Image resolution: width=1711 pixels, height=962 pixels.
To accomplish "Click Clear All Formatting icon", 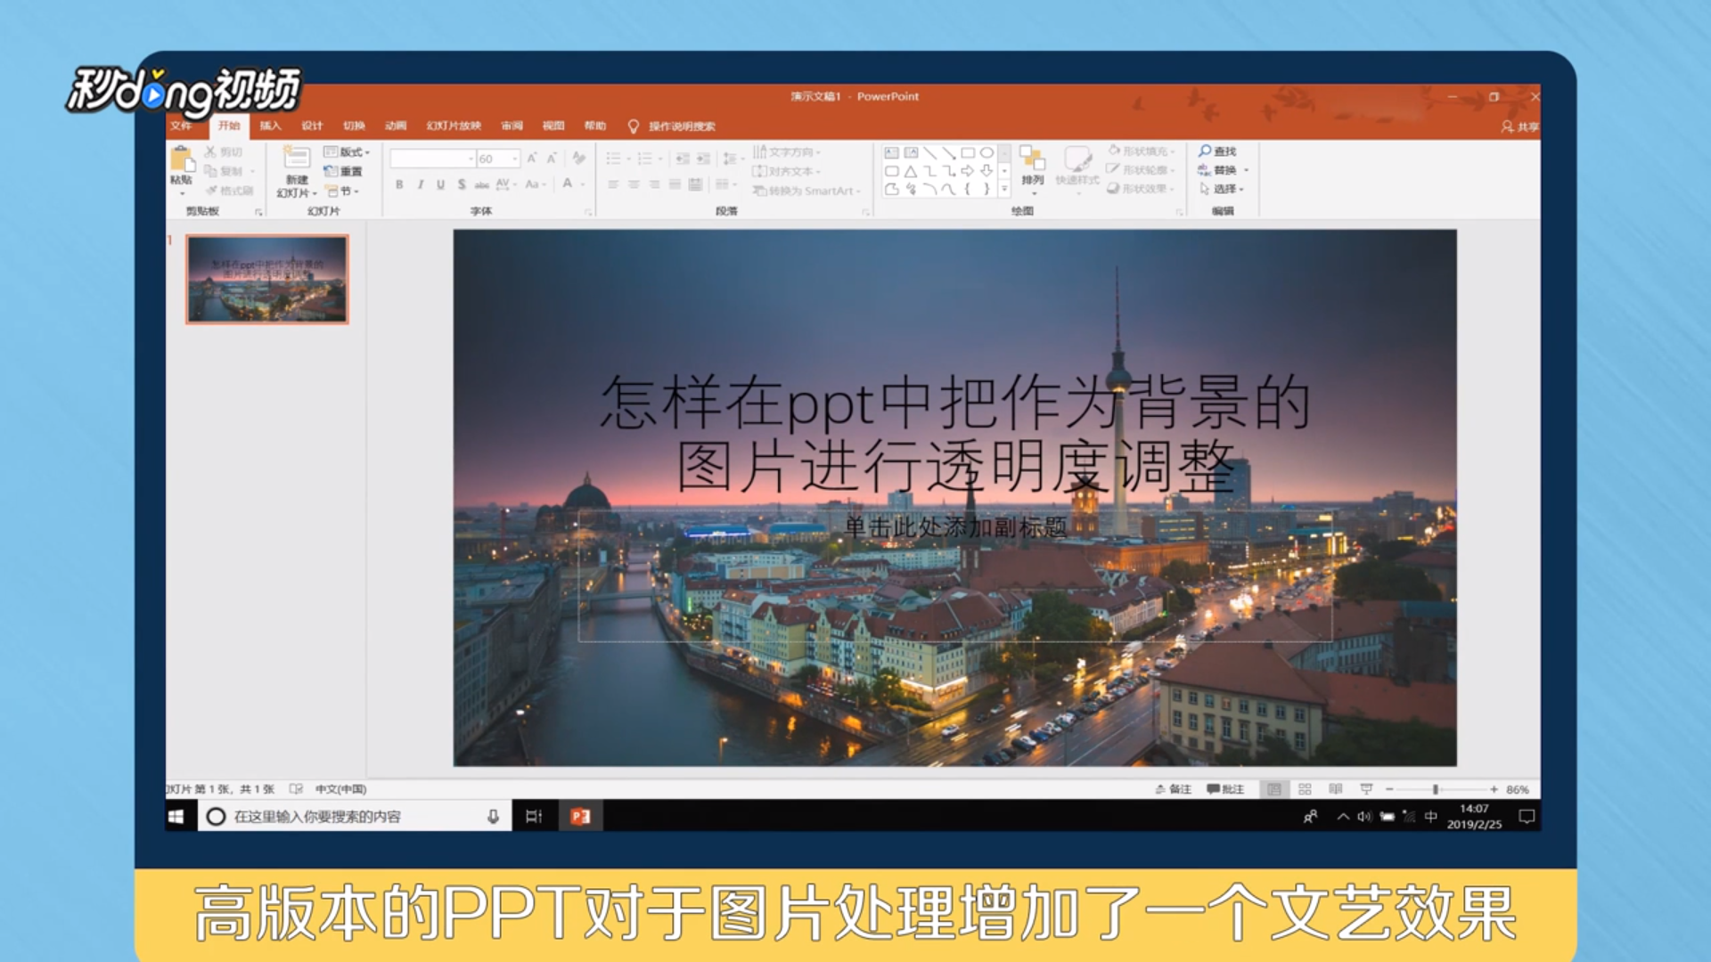I will (579, 159).
